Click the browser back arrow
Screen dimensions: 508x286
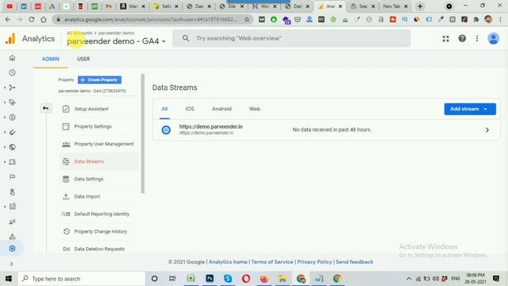pos(8,19)
